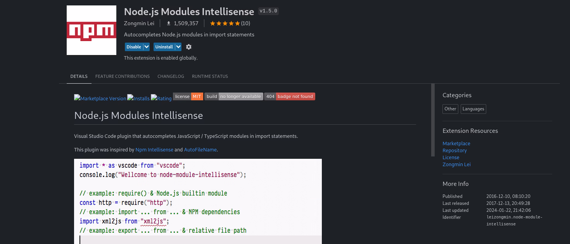The width and height of the screenshot is (570, 244).
Task: Open the Npm Intellisense link
Action: [154, 149]
